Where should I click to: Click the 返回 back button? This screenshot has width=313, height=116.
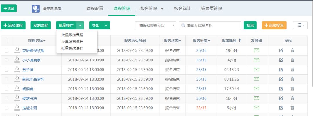pyautogui.click(x=9, y=8)
